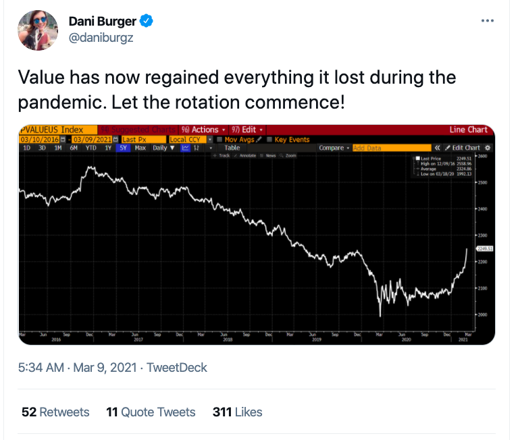Click the Add Data input field

pyautogui.click(x=390, y=148)
